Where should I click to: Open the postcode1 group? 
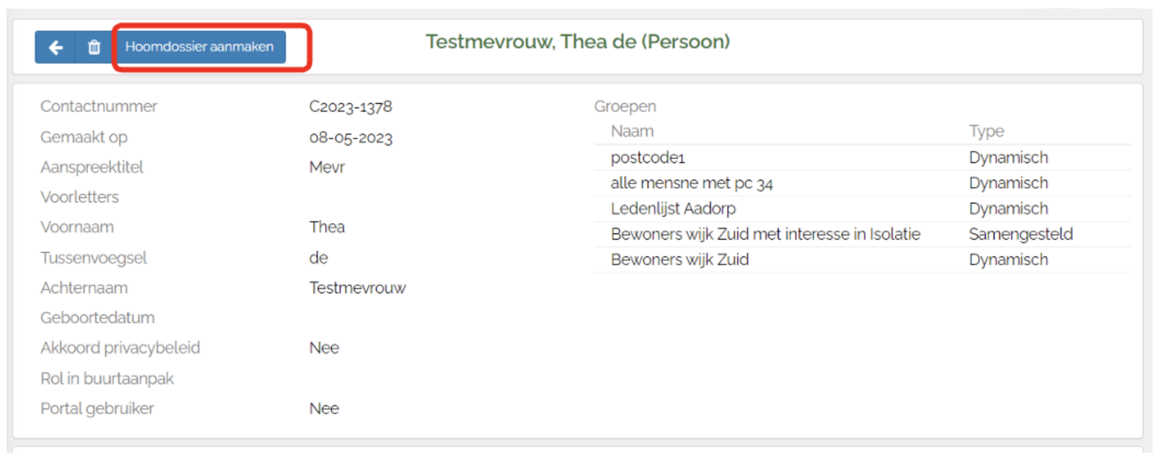(x=648, y=158)
